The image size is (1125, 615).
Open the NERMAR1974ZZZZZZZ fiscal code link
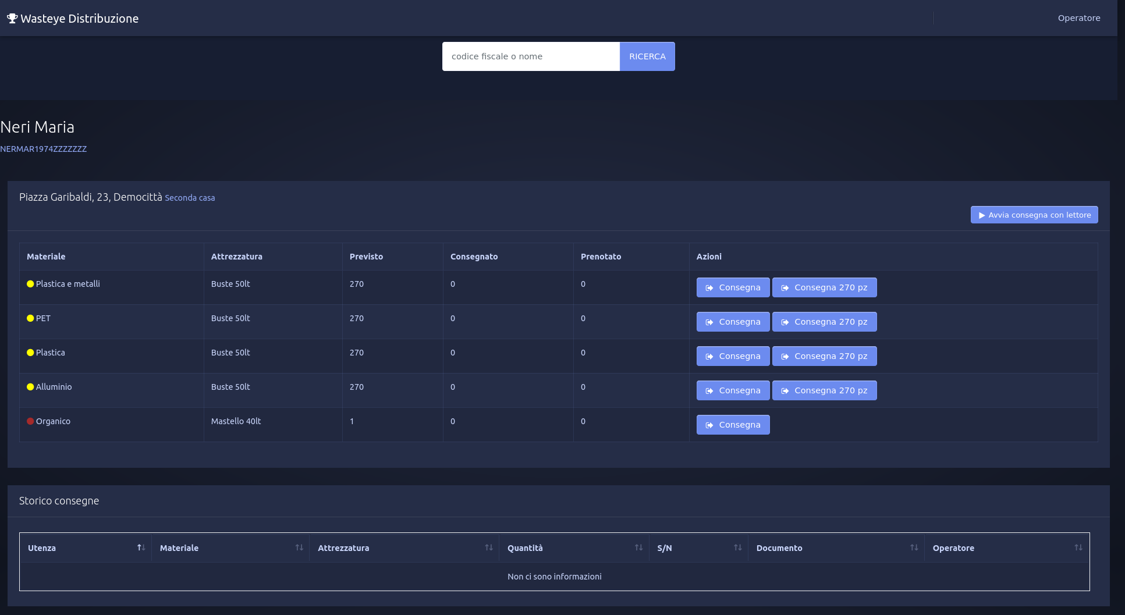(x=44, y=149)
